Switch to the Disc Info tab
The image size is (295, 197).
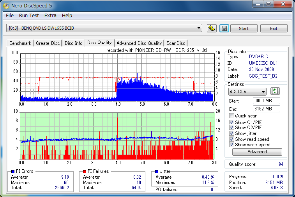tap(73, 43)
